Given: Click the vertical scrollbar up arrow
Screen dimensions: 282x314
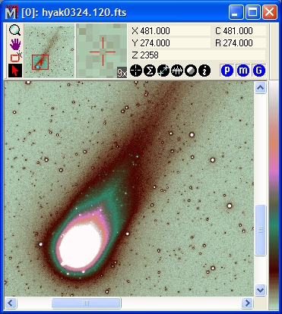Looking at the screenshot, I should coord(260,88).
